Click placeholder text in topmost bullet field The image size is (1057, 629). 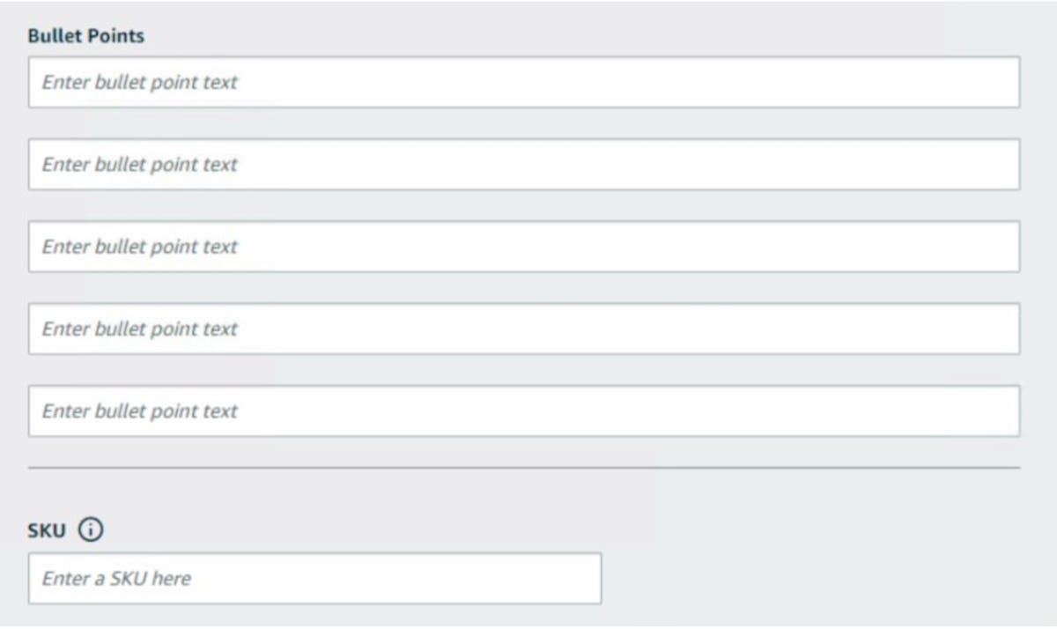tap(140, 83)
